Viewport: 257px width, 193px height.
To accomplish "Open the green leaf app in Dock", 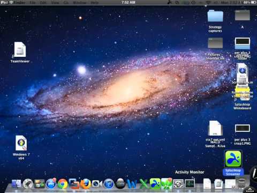I will tap(167, 184).
